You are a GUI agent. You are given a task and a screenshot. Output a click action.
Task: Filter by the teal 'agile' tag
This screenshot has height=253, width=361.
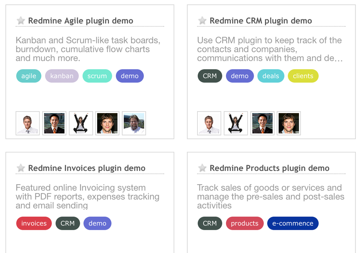29,76
